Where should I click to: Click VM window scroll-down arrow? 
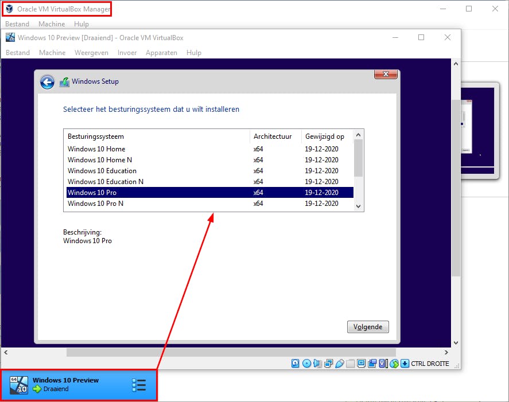click(x=456, y=342)
